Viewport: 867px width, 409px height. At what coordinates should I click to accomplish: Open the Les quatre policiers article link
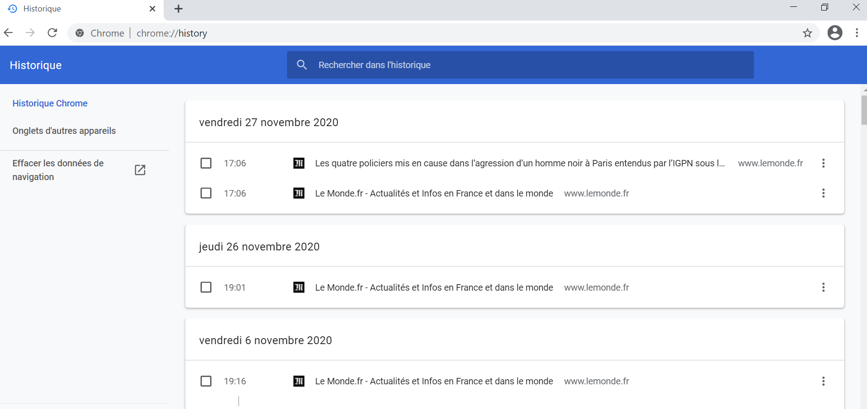click(x=520, y=163)
